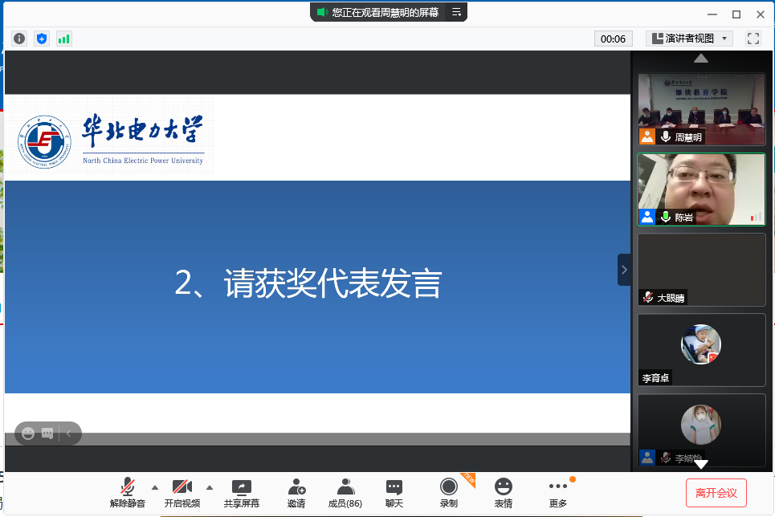Open the 更多 more options

point(557,491)
